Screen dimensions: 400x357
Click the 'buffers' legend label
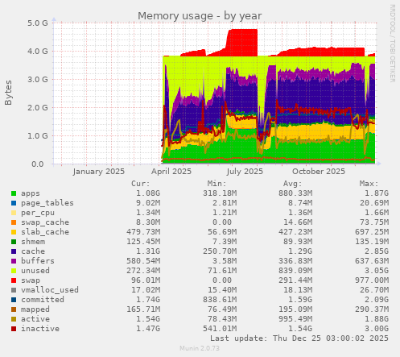point(38,261)
